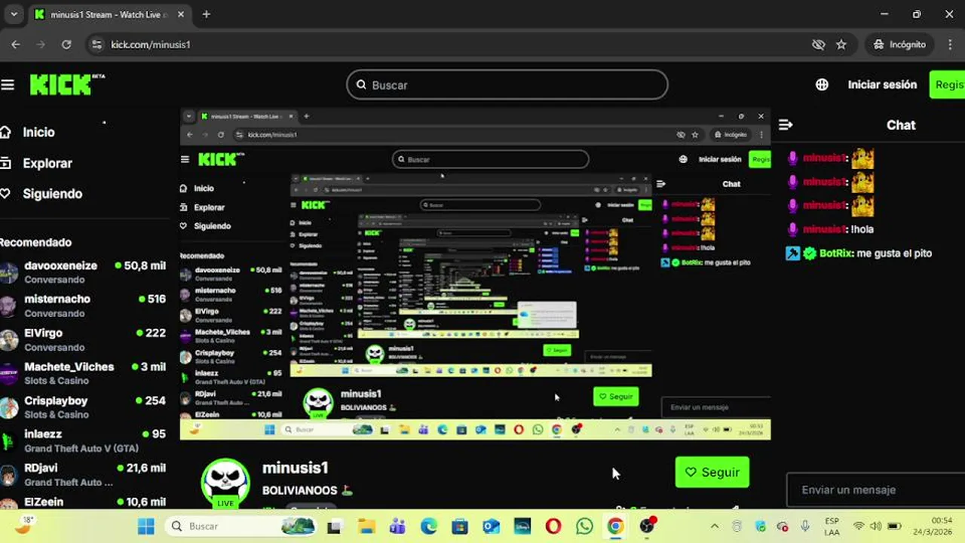Open Outlook from taskbar
Screen dimensions: 965x543
click(491, 526)
